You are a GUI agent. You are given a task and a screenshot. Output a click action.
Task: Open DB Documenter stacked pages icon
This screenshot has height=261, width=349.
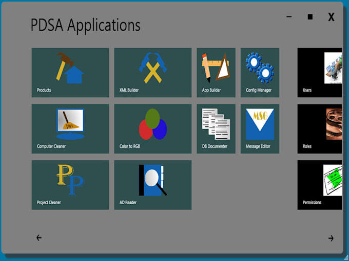[x=216, y=124]
